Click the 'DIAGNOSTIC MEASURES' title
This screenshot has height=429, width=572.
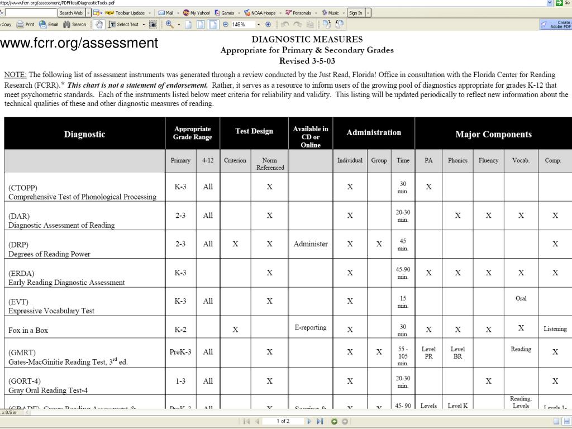tap(307, 40)
